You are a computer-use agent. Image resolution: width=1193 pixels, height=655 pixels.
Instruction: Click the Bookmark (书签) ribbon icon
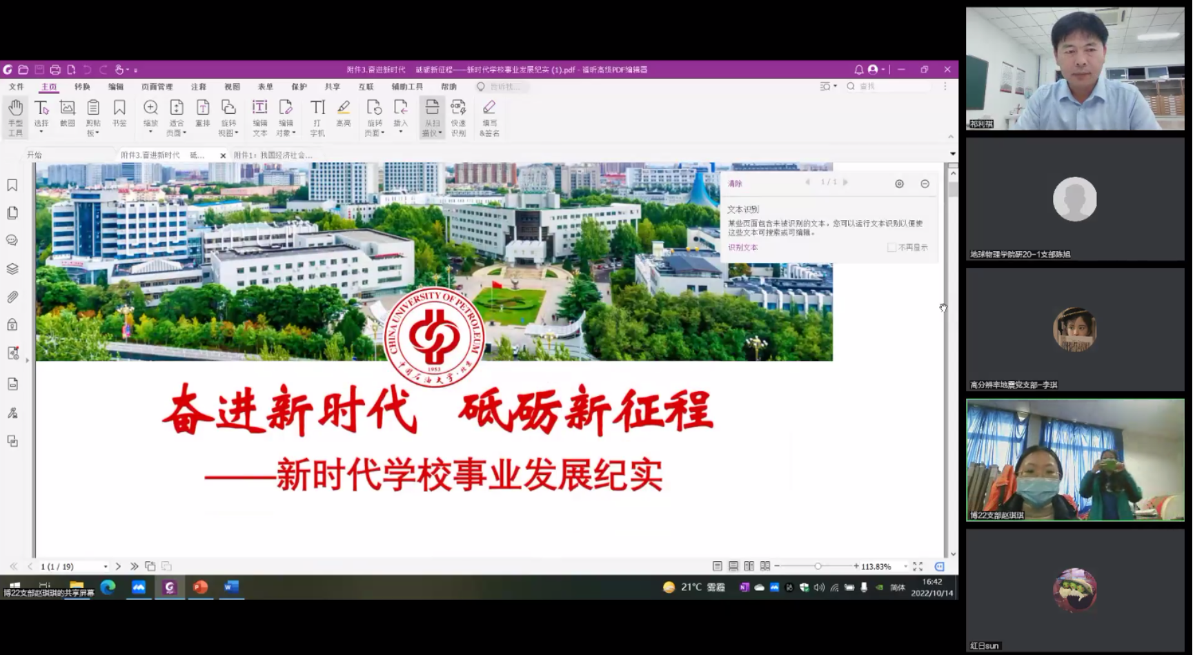tap(119, 114)
